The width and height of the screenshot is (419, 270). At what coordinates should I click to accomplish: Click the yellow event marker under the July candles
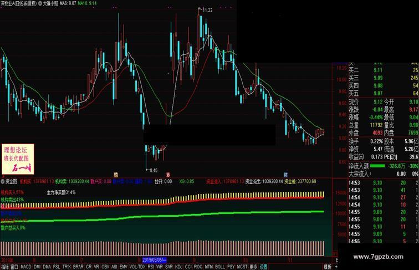(x=116, y=175)
